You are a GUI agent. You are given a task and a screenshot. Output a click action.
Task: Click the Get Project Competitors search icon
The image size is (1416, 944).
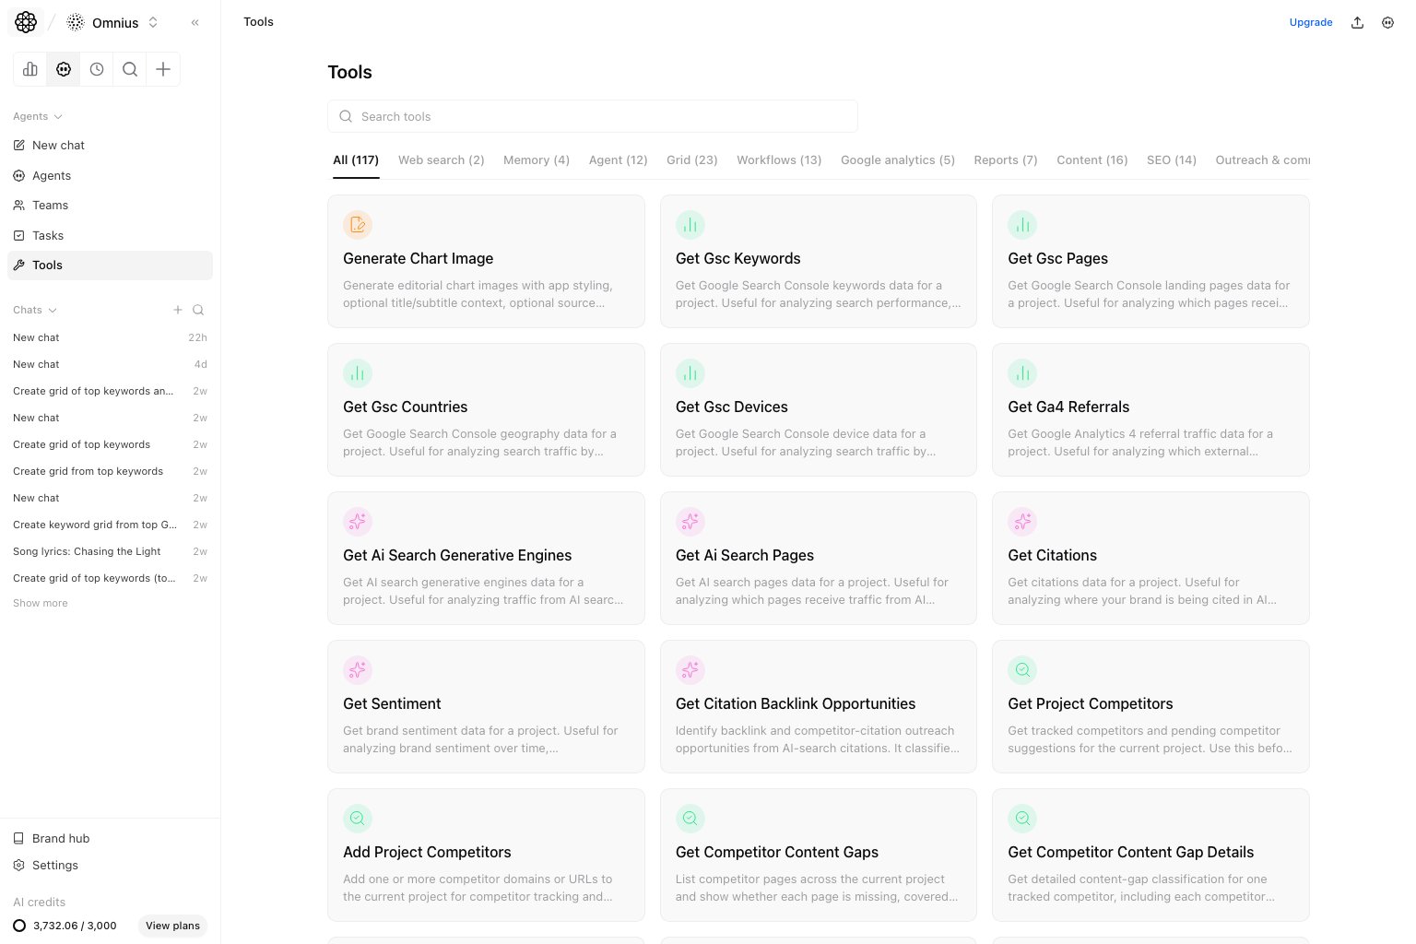(1022, 670)
